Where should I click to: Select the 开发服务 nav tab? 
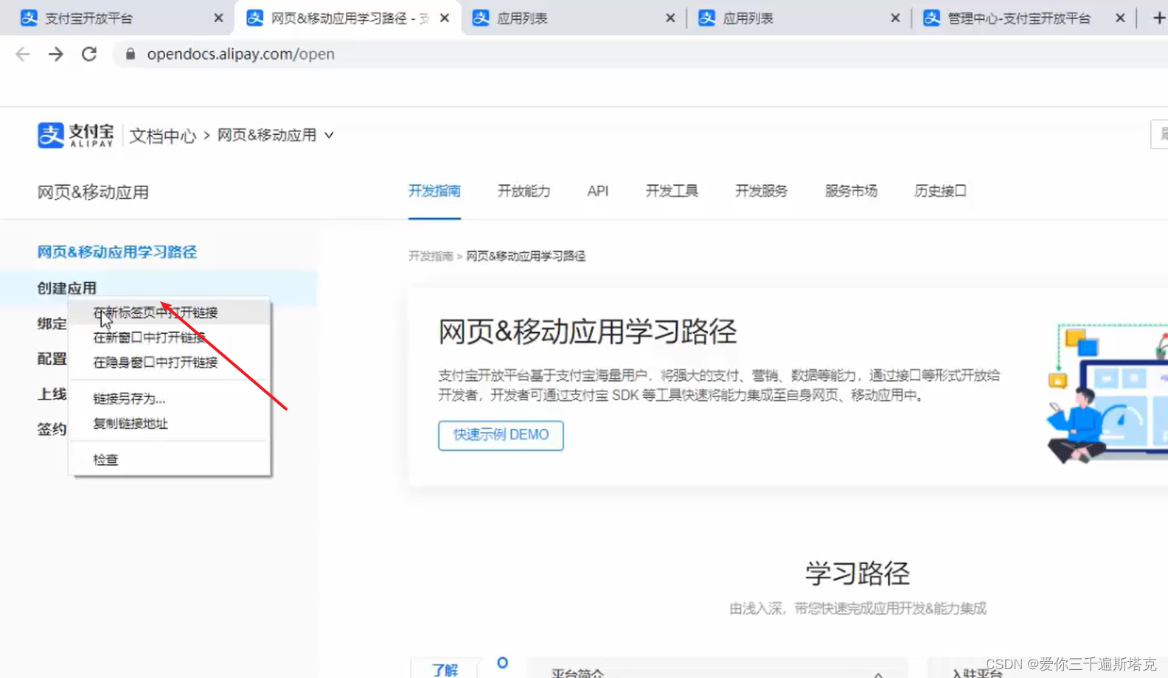[761, 192]
